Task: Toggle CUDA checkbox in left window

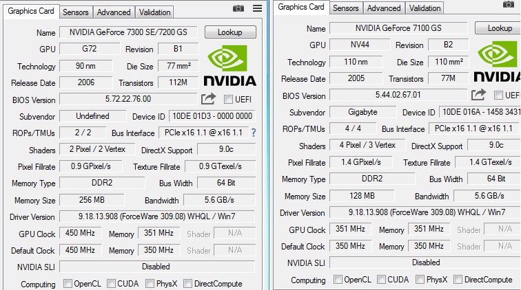Action: [112, 283]
